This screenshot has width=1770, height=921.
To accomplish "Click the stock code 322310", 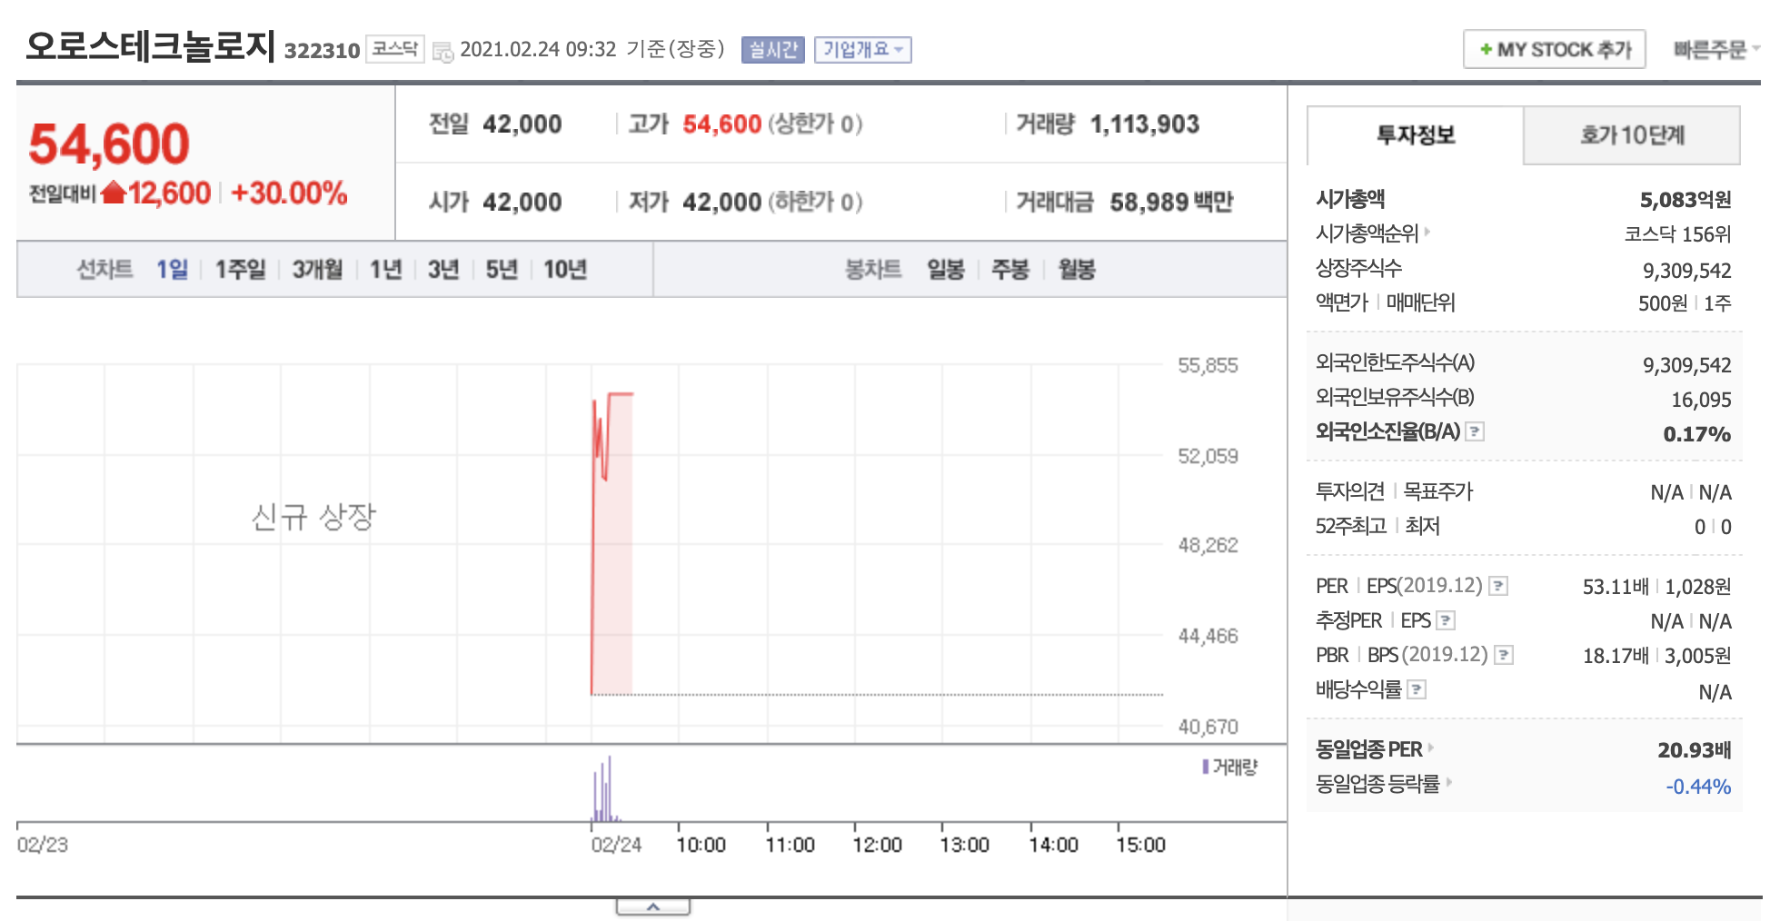I will pyautogui.click(x=323, y=51).
